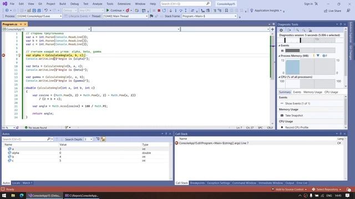Click the Visual Studio logo icon

point(5,4)
